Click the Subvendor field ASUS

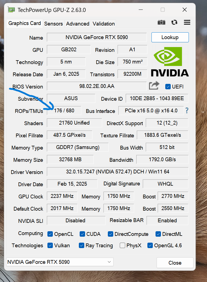pyautogui.click(x=71, y=98)
